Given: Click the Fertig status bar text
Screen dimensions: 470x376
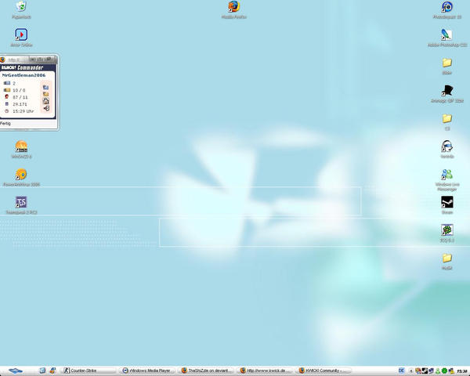Looking at the screenshot, I should click(5, 123).
